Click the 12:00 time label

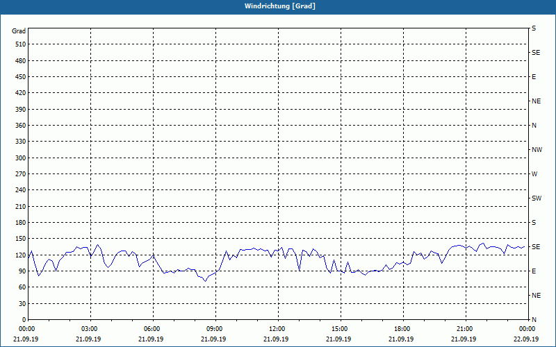pos(276,329)
